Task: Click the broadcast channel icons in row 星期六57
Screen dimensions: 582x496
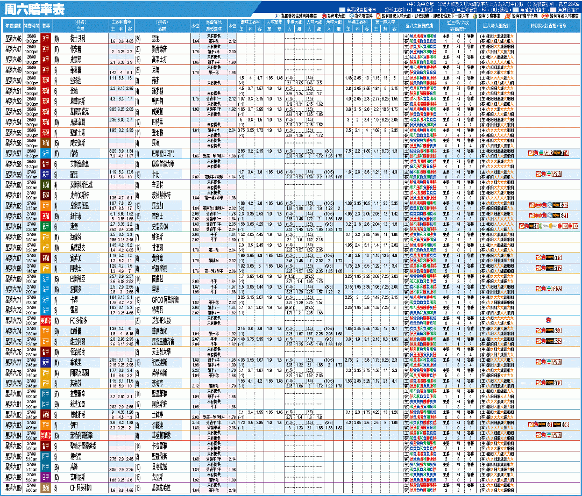Action: (549, 153)
